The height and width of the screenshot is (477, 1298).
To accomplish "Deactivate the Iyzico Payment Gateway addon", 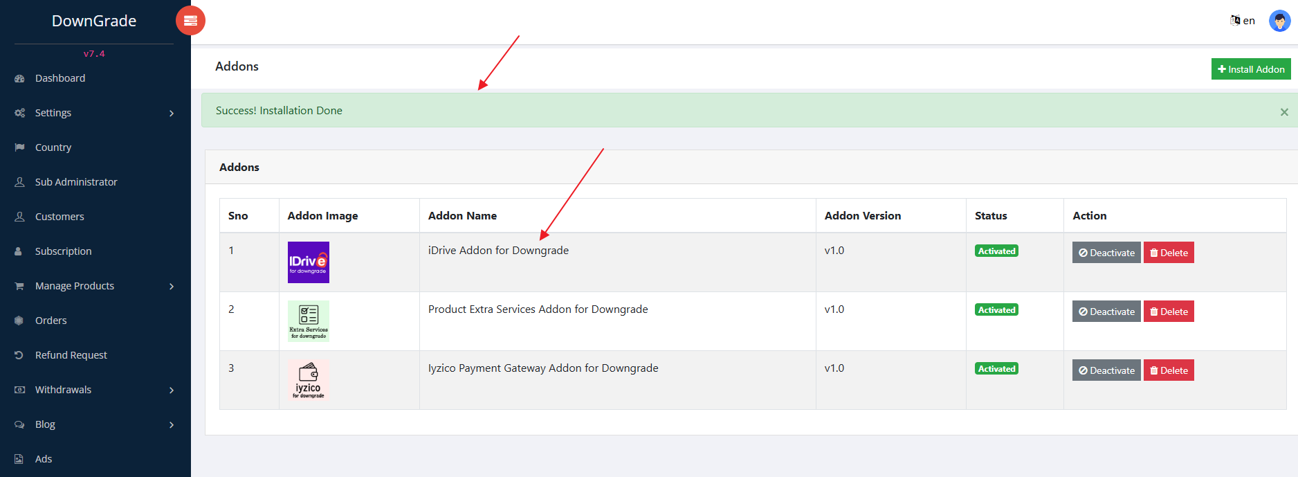I will click(x=1106, y=370).
